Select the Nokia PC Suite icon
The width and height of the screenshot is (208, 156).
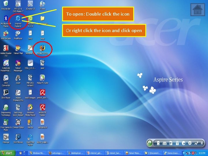click(42, 80)
